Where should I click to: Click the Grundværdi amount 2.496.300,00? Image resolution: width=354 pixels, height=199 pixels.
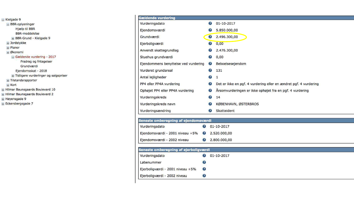(x=227, y=37)
